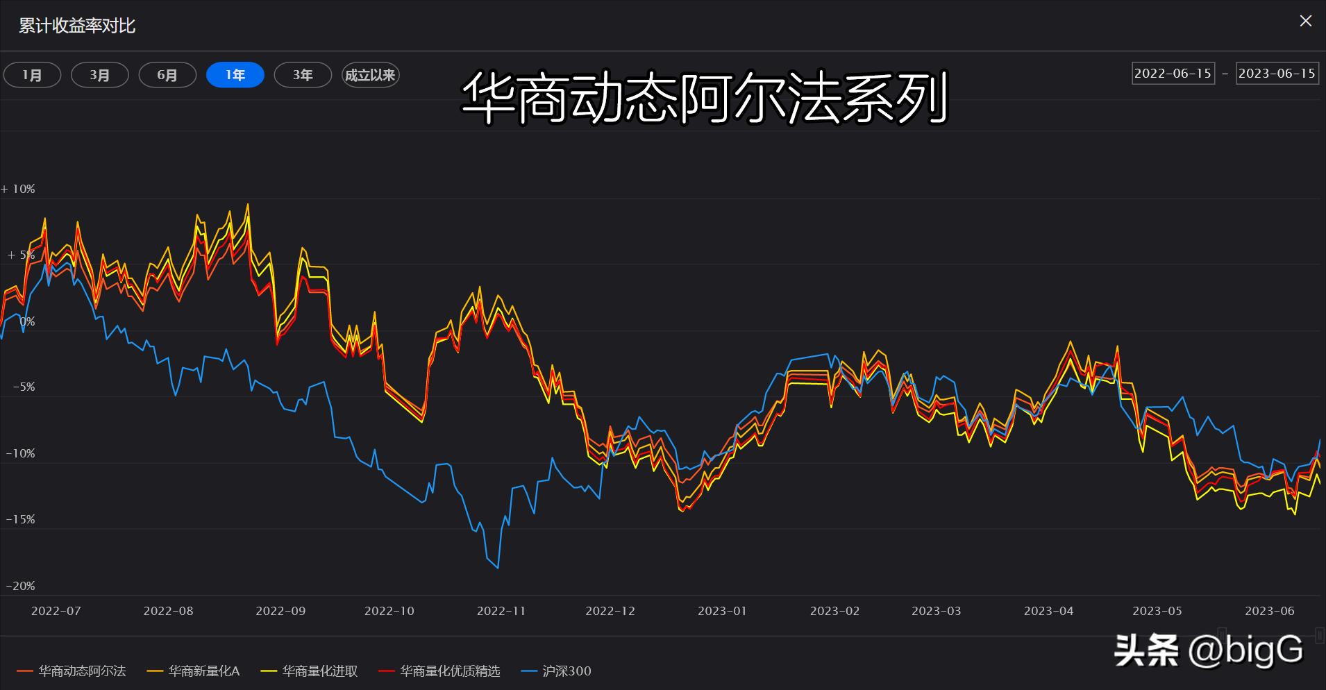Toggle the 华商量化优质精选 legend entry
1326x690 pixels.
tap(451, 671)
